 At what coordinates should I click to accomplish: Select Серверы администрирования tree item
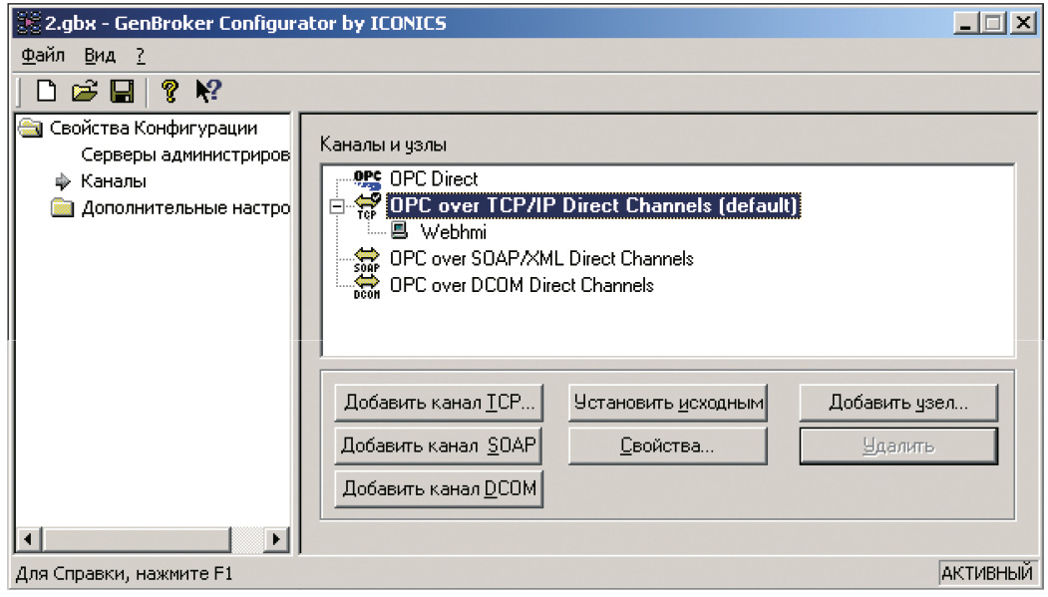point(185,154)
